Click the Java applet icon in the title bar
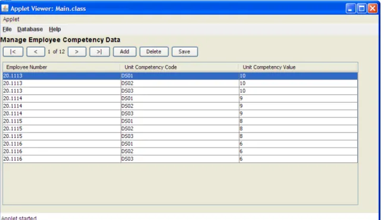Screen dimensions: 384x220 click(x=5, y=8)
